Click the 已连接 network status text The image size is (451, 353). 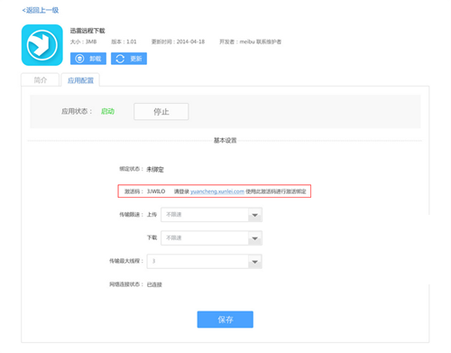154,284
